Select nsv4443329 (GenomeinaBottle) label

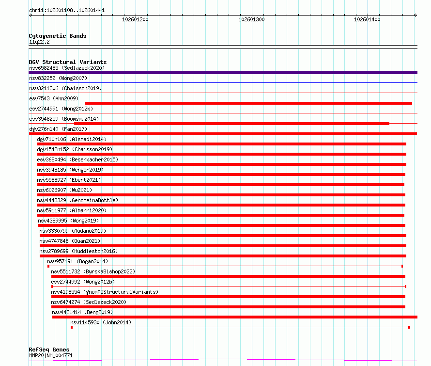pyautogui.click(x=77, y=200)
